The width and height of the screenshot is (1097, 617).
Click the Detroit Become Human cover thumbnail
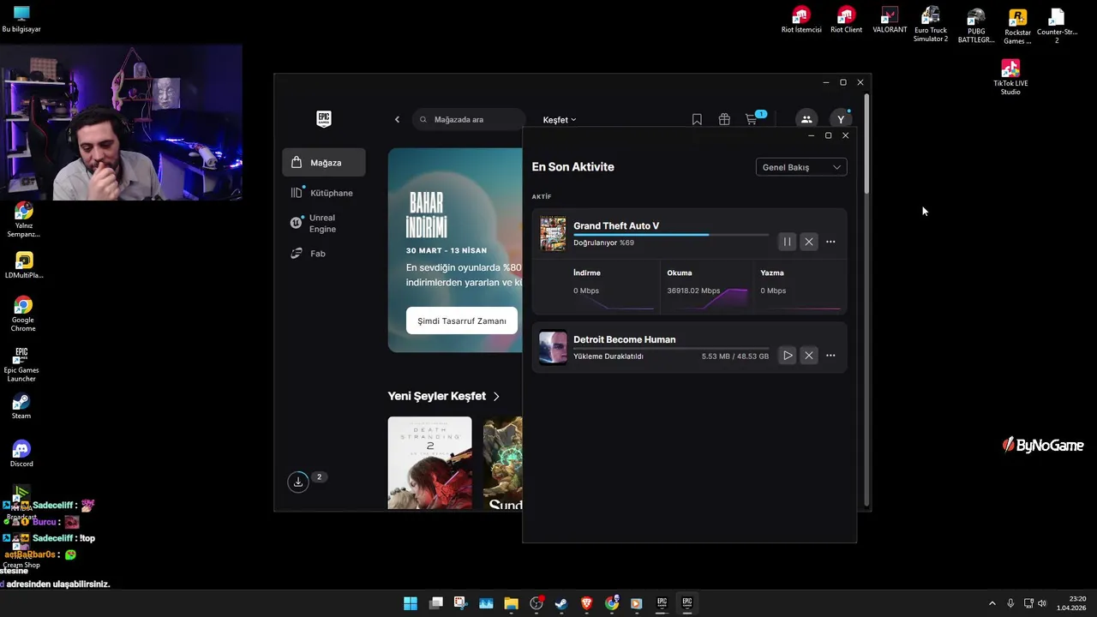pyautogui.click(x=553, y=348)
